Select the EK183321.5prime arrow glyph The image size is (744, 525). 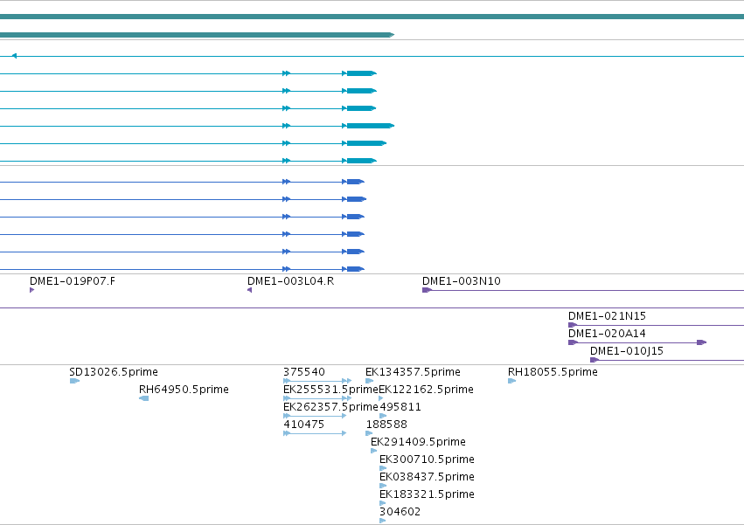point(382,504)
